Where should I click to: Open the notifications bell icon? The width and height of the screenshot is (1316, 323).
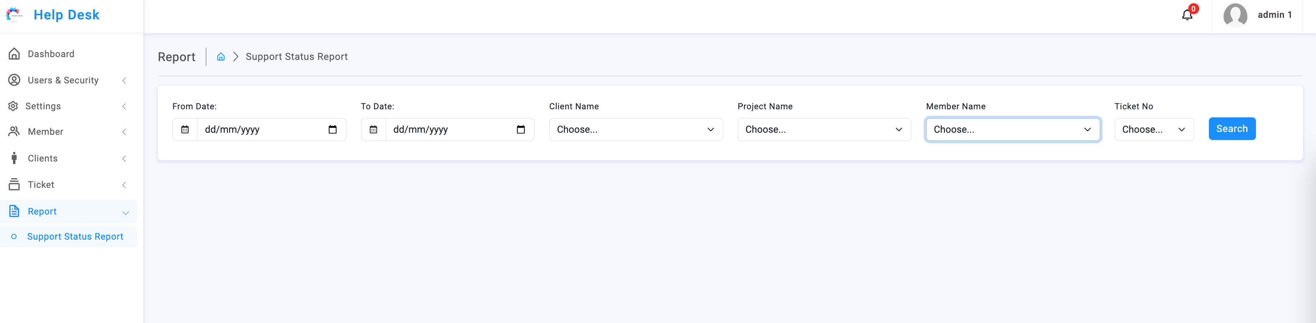tap(1187, 15)
